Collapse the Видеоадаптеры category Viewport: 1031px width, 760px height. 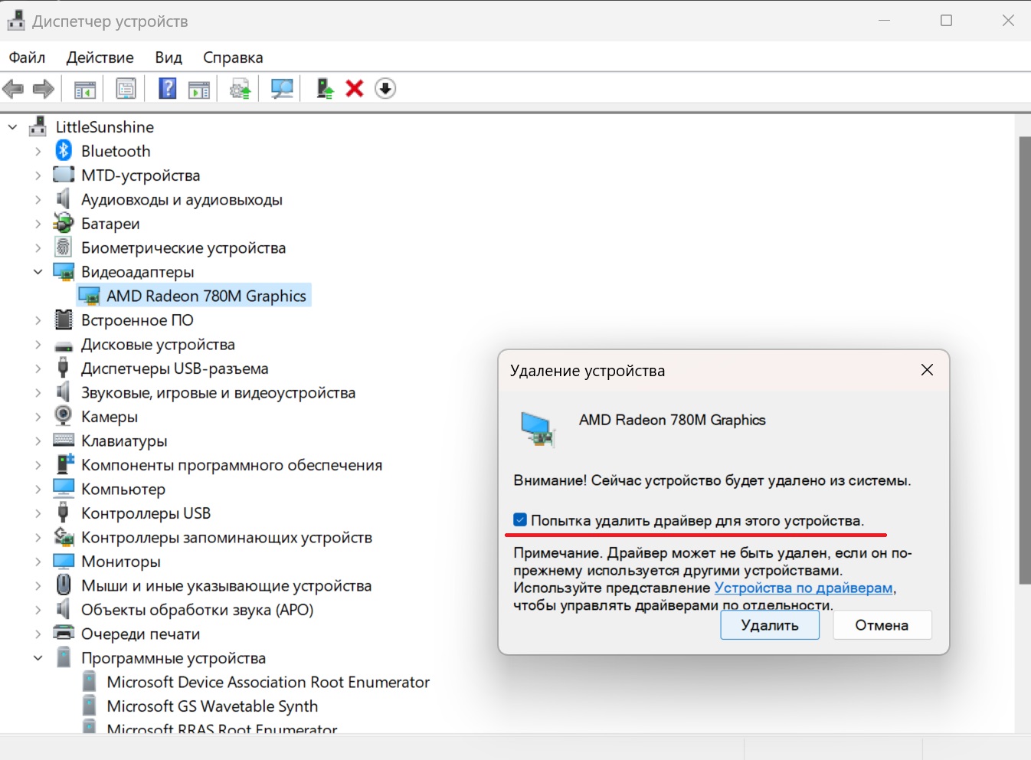[38, 271]
